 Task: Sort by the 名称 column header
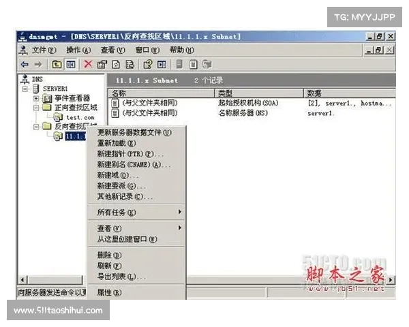[x=162, y=93]
